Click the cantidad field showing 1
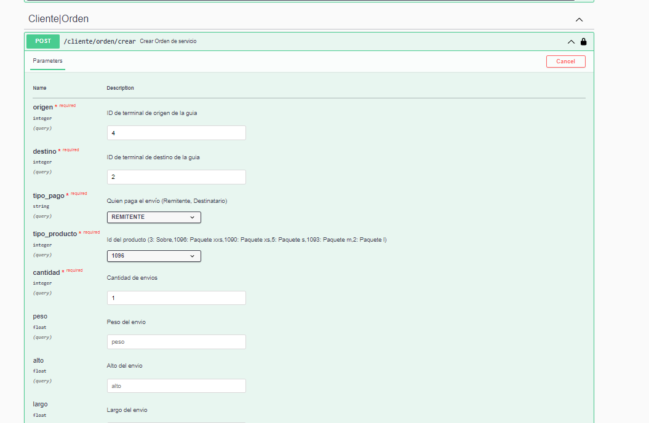This screenshot has width=649, height=423. (176, 298)
